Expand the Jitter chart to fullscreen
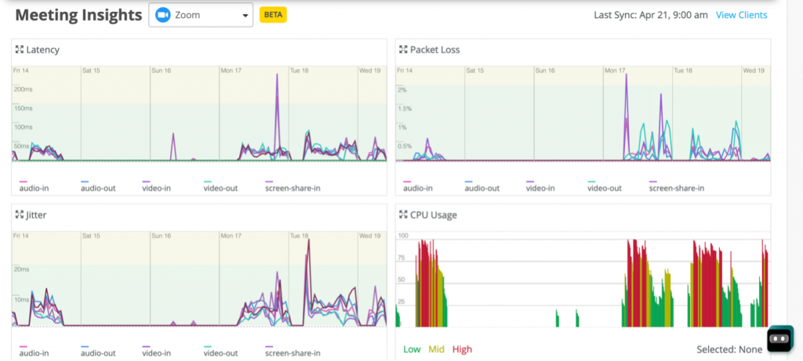 [x=20, y=215]
